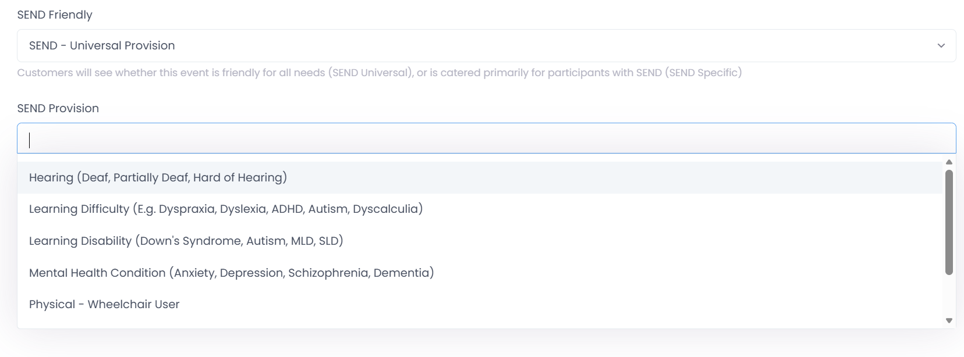The image size is (964, 357).
Task: Open the SEND Friendly dropdown
Action: (x=486, y=45)
